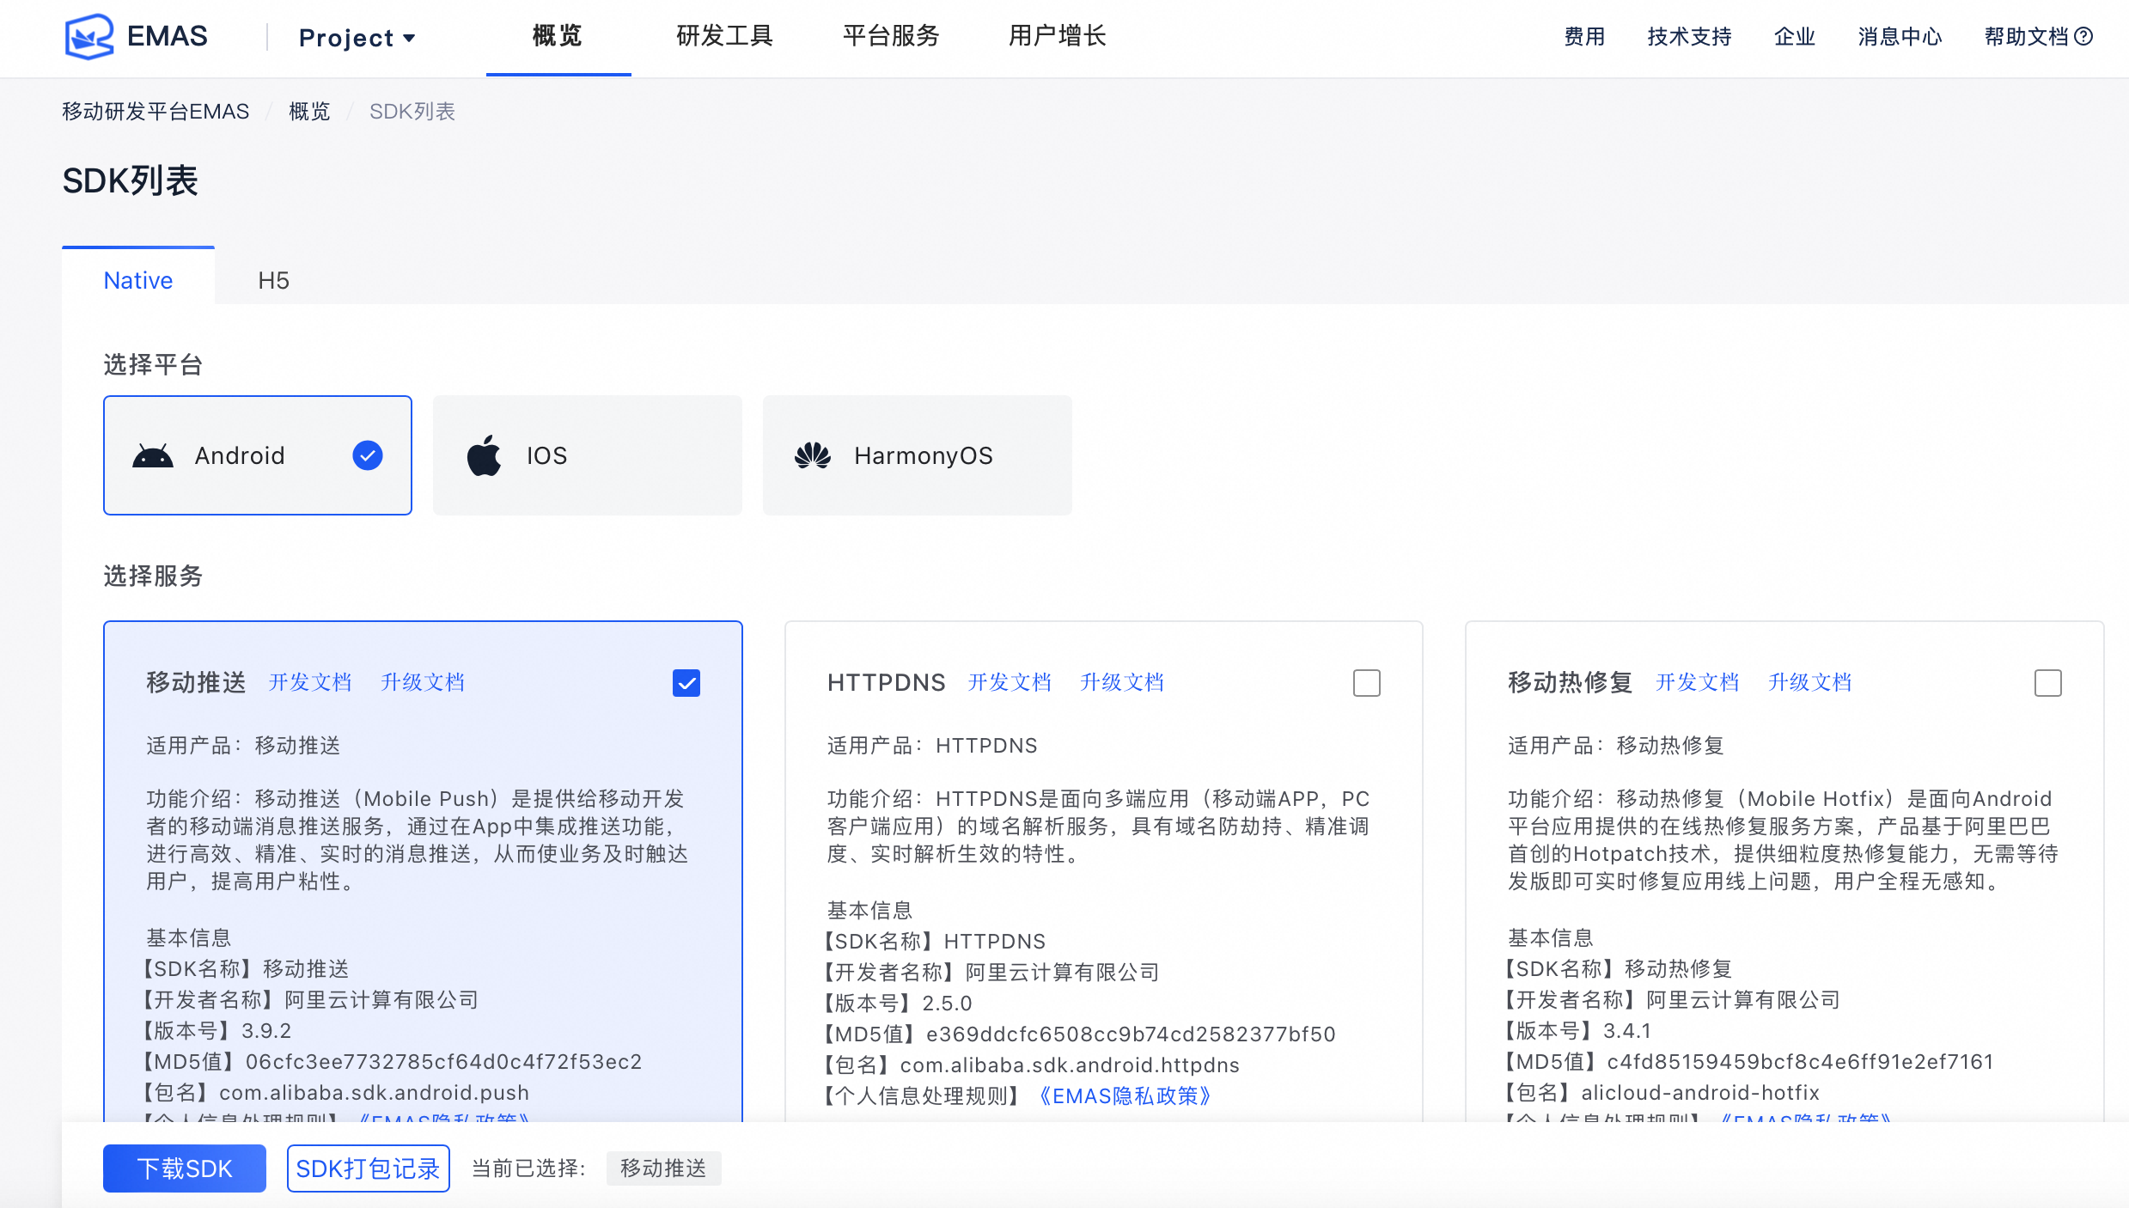This screenshot has height=1208, width=2129.
Task: Click version number 3.9.2 line
Action: [219, 1030]
